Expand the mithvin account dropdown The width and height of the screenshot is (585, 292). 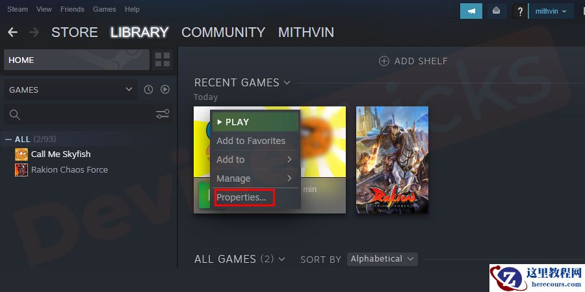551,11
